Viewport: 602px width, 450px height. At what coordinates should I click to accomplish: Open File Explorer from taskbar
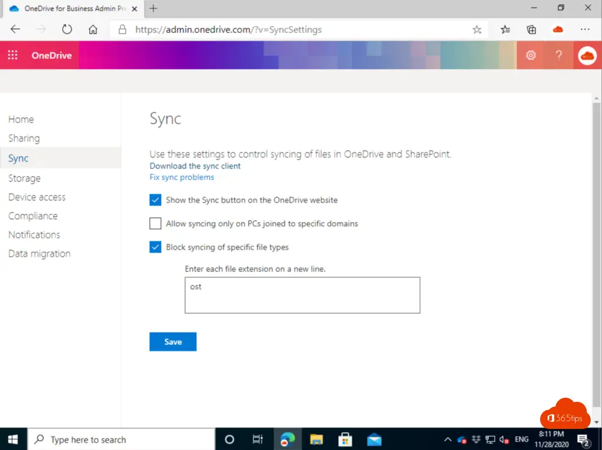[316, 439]
